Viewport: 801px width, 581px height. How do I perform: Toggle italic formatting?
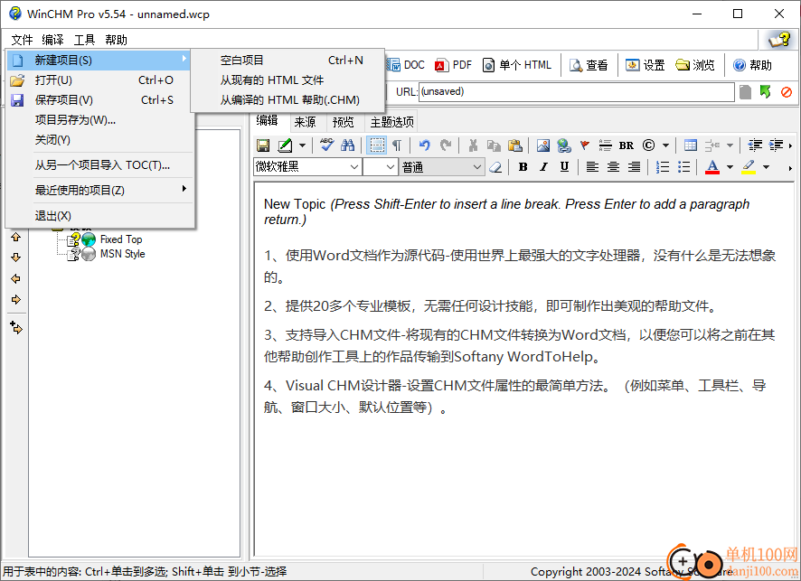click(543, 167)
